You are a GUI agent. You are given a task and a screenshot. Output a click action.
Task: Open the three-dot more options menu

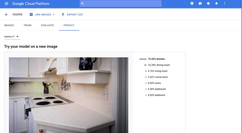(224, 4)
